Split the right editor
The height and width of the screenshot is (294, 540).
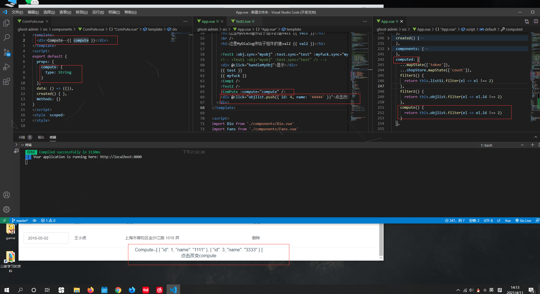[x=536, y=21]
